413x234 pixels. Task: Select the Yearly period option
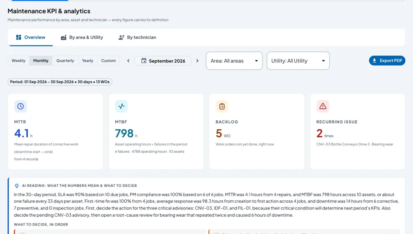coord(88,60)
